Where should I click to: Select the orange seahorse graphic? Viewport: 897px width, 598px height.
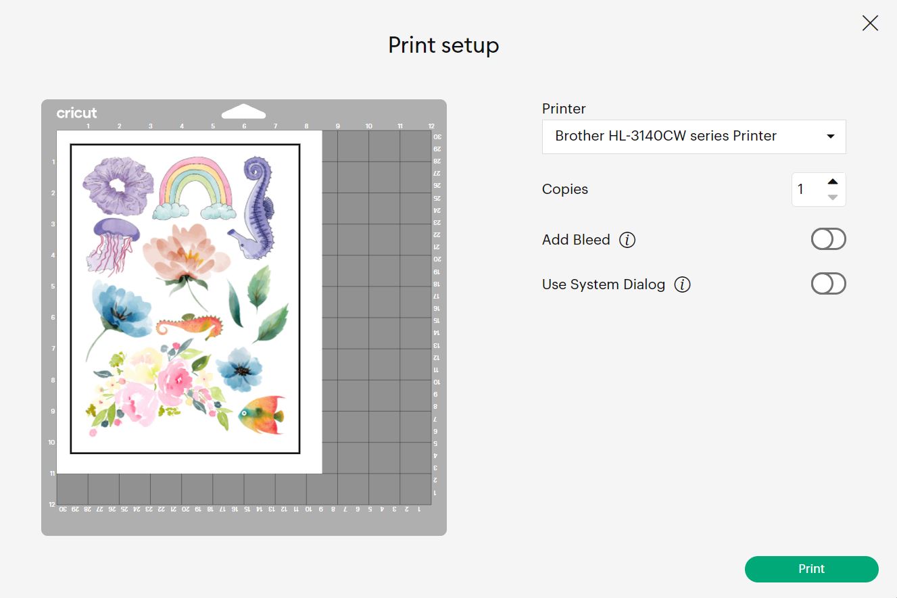pos(190,327)
